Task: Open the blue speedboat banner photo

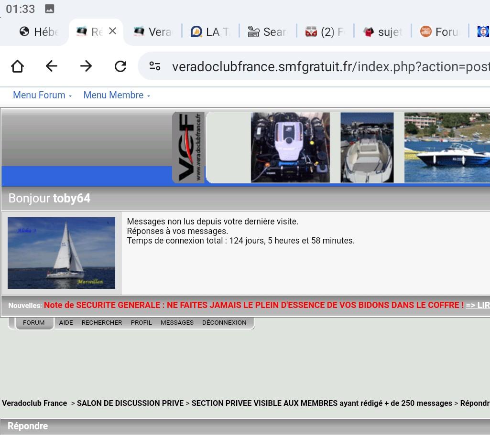Action: 447,147
